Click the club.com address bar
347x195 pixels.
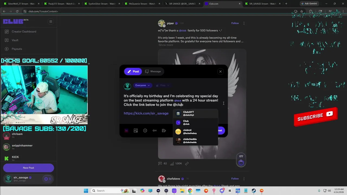pos(157,11)
